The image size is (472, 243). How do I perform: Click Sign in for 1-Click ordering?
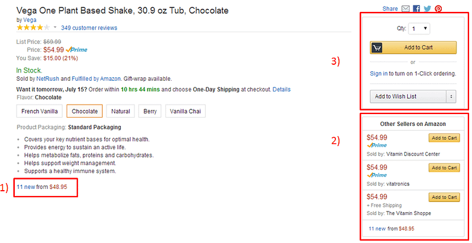[x=379, y=74]
